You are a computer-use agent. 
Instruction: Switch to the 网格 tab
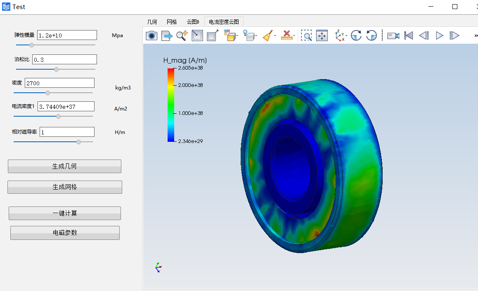pyautogui.click(x=172, y=22)
